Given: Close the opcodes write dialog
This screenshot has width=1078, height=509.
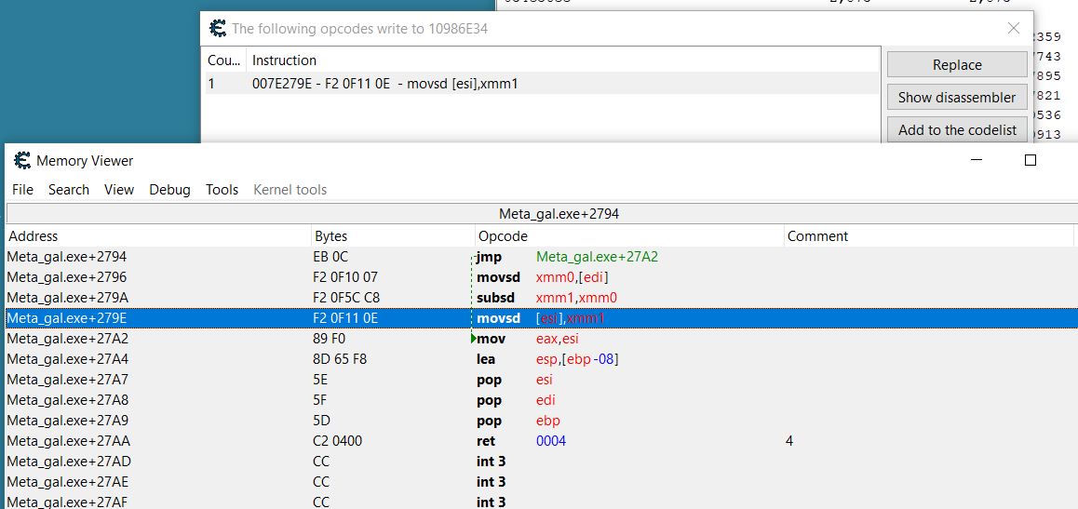Looking at the screenshot, I should [x=1014, y=29].
